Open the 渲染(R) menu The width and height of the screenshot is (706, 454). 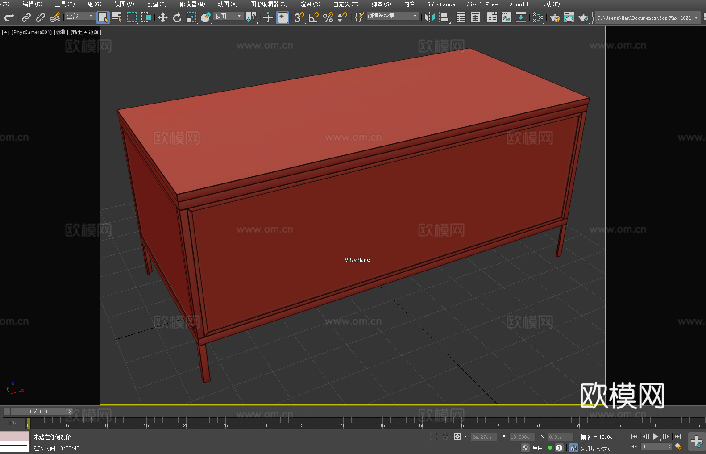click(x=310, y=4)
